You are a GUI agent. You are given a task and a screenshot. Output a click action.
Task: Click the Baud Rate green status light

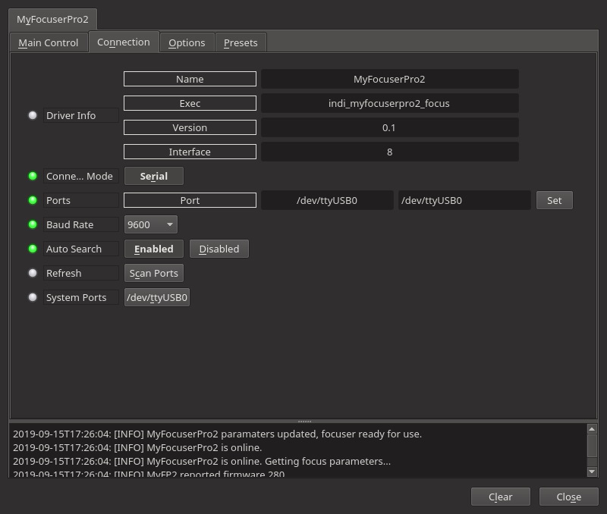click(33, 224)
